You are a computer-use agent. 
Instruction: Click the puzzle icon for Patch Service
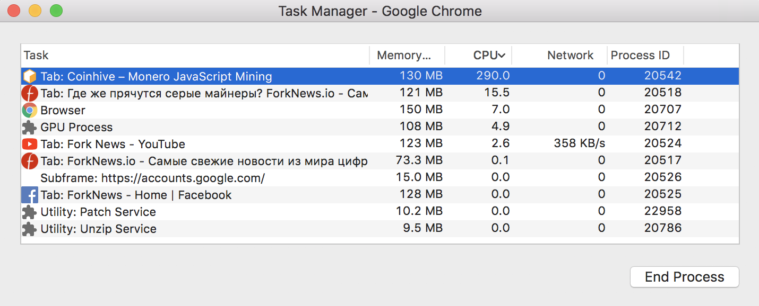coord(30,212)
